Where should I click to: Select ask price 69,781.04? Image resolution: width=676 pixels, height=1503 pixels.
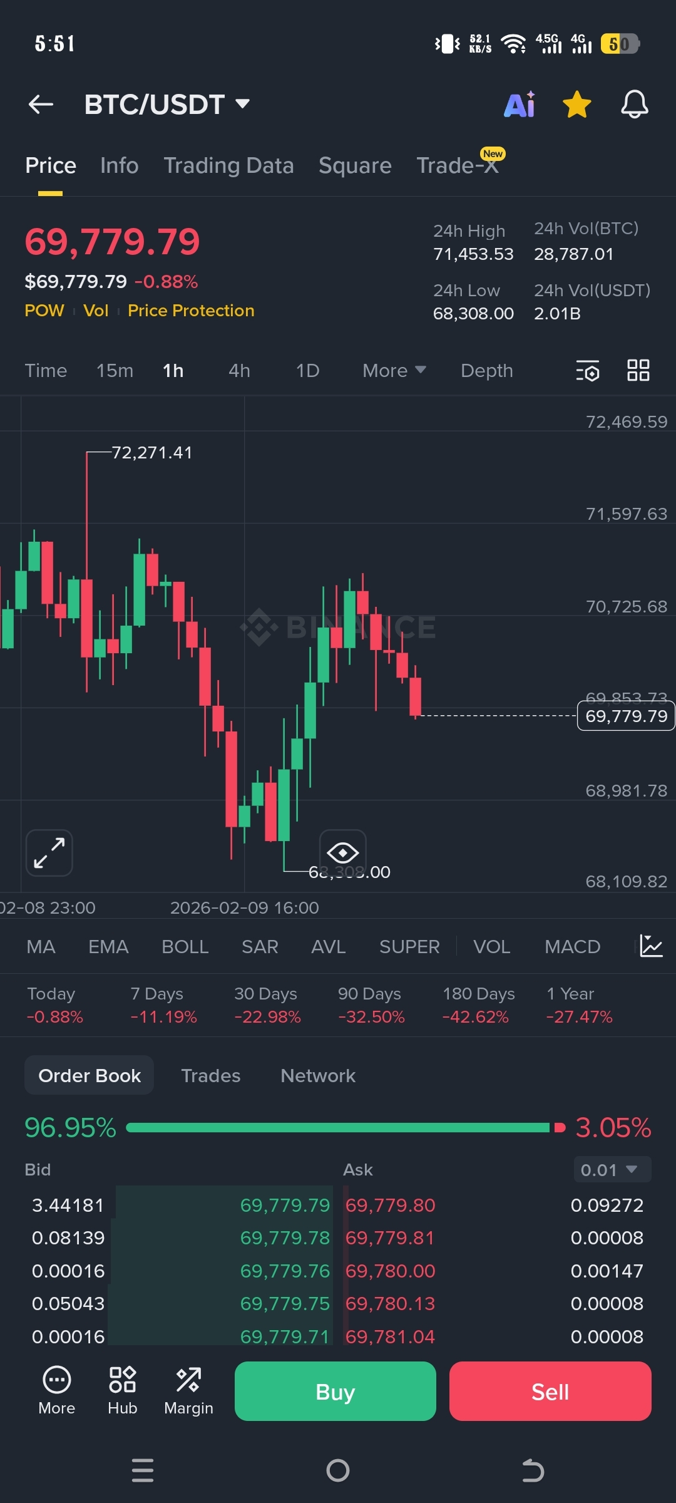391,1336
